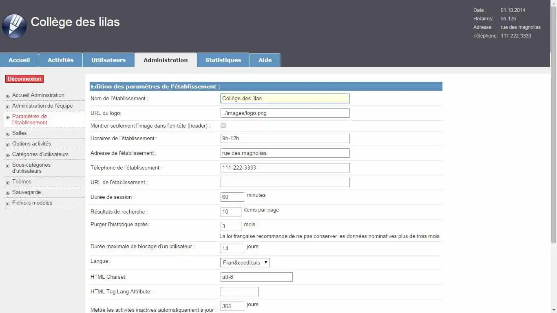Open Accueil Administration sidebar link
Viewport: 557px width, 313px height.
[x=38, y=95]
